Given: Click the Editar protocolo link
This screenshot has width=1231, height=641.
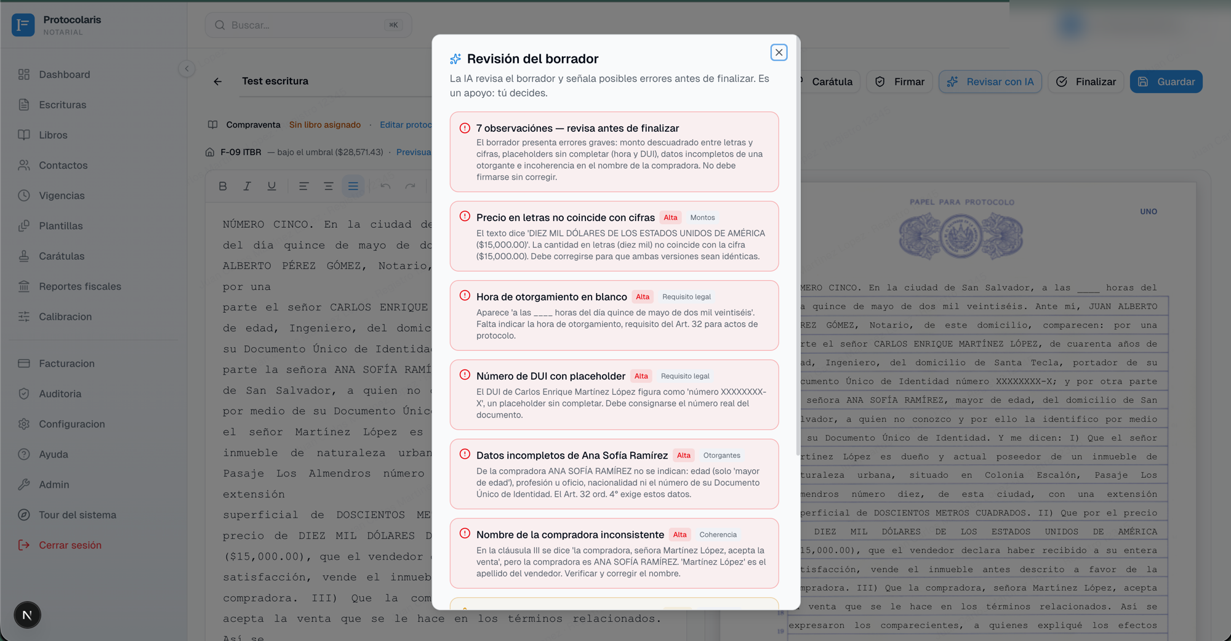Looking at the screenshot, I should coord(406,125).
